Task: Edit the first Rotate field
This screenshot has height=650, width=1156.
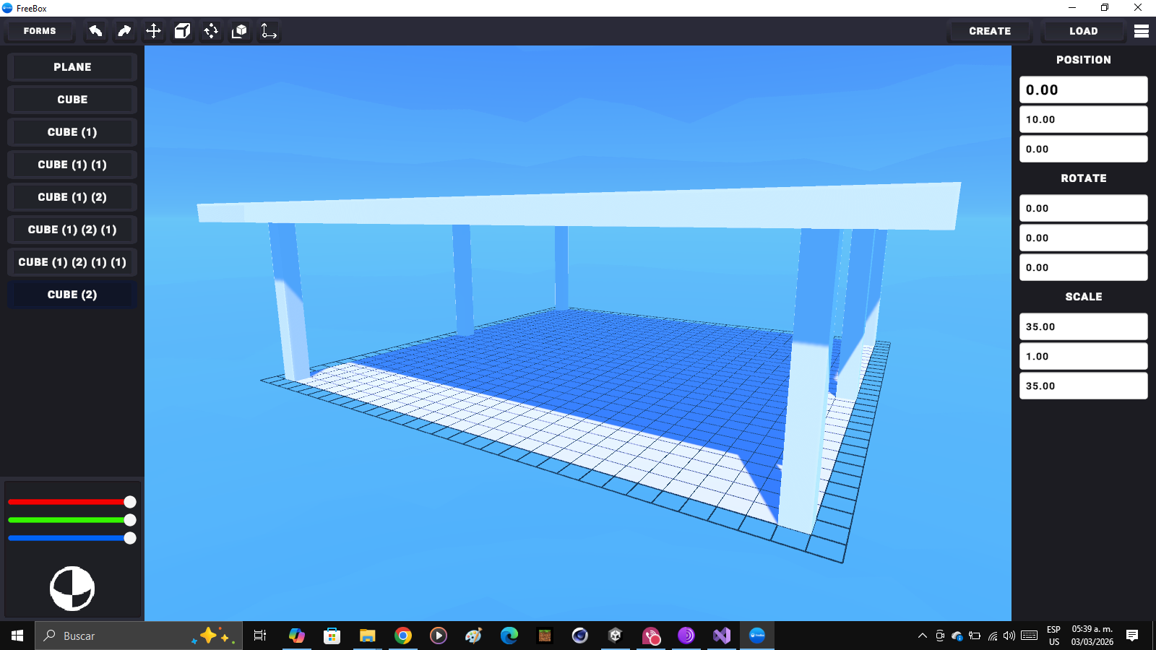Action: [x=1083, y=209]
